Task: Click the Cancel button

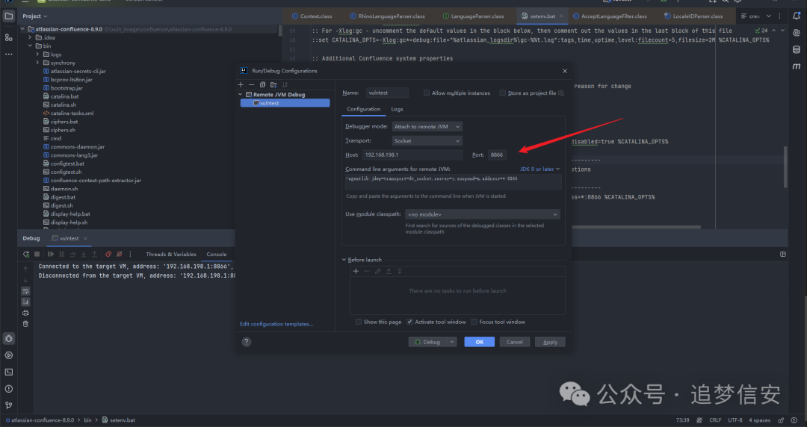Action: 515,342
